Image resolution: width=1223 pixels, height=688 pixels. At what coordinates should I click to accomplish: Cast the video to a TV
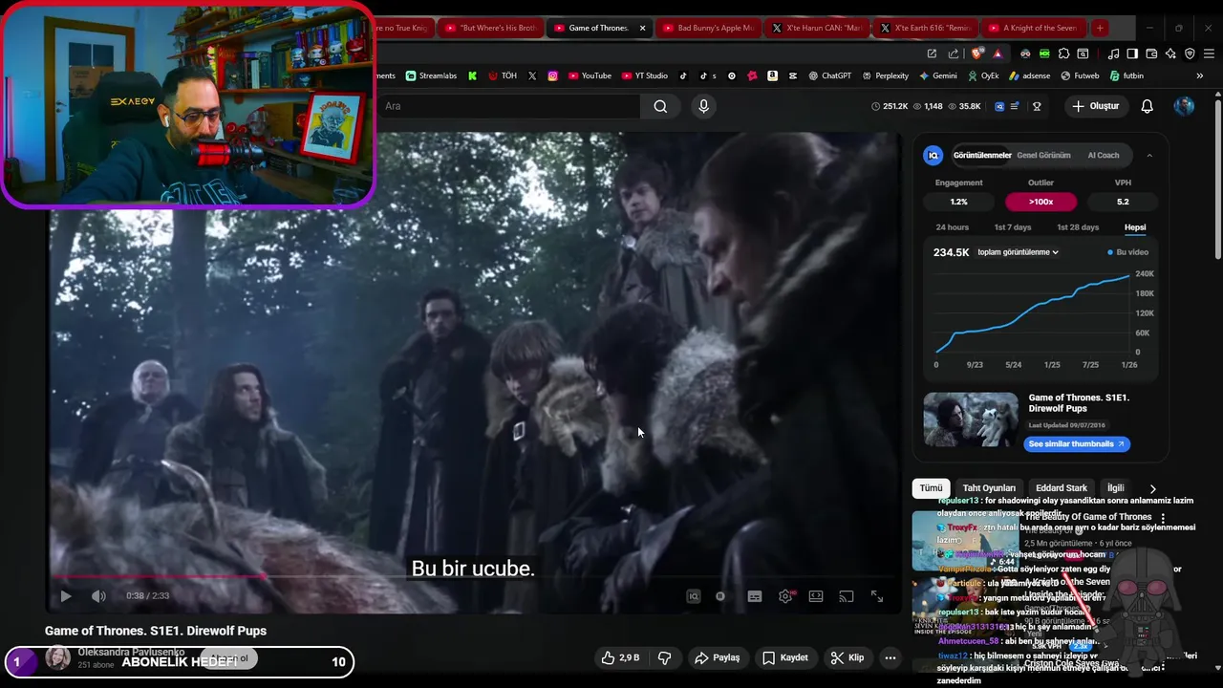[x=847, y=596]
